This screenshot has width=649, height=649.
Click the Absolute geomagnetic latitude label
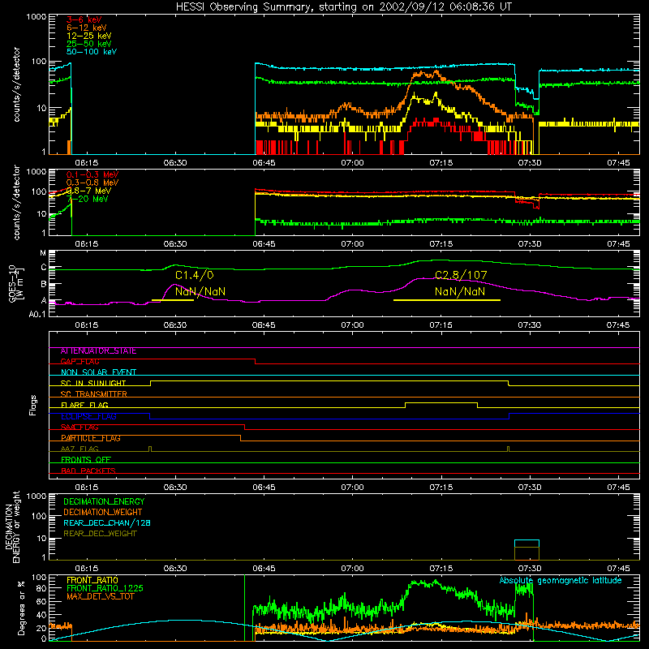point(561,580)
